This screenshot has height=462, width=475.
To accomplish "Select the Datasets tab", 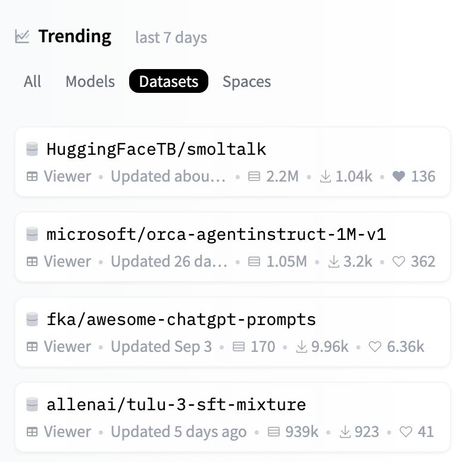I will [x=168, y=81].
